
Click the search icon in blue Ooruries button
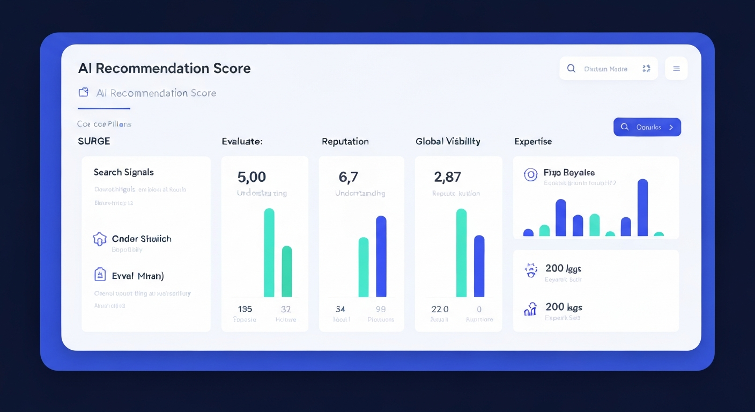(625, 127)
